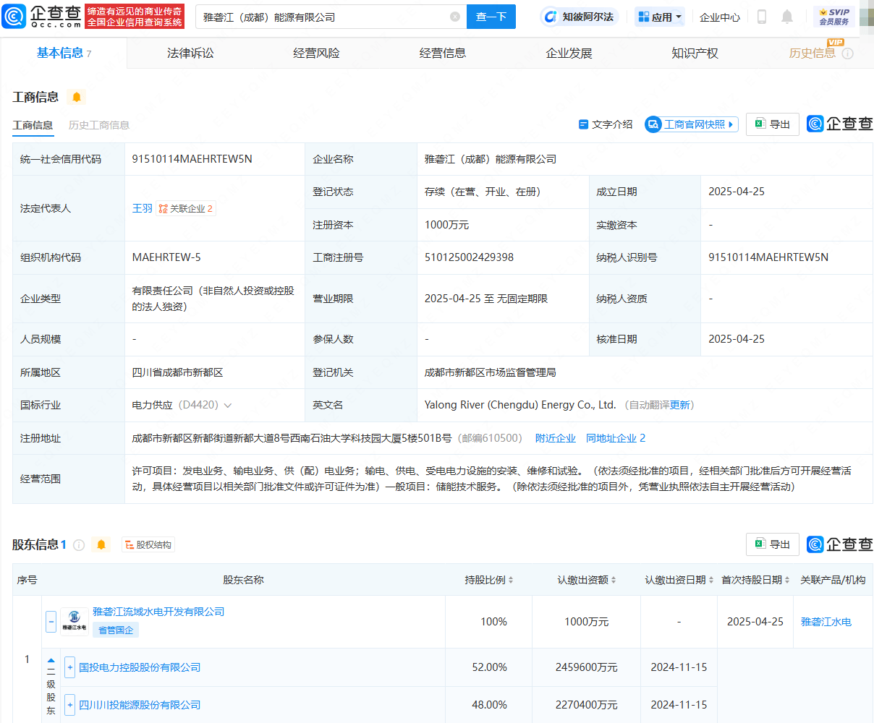Expand 四川川投能源股份有限公司 row
This screenshot has height=723, width=874.
click(x=70, y=705)
